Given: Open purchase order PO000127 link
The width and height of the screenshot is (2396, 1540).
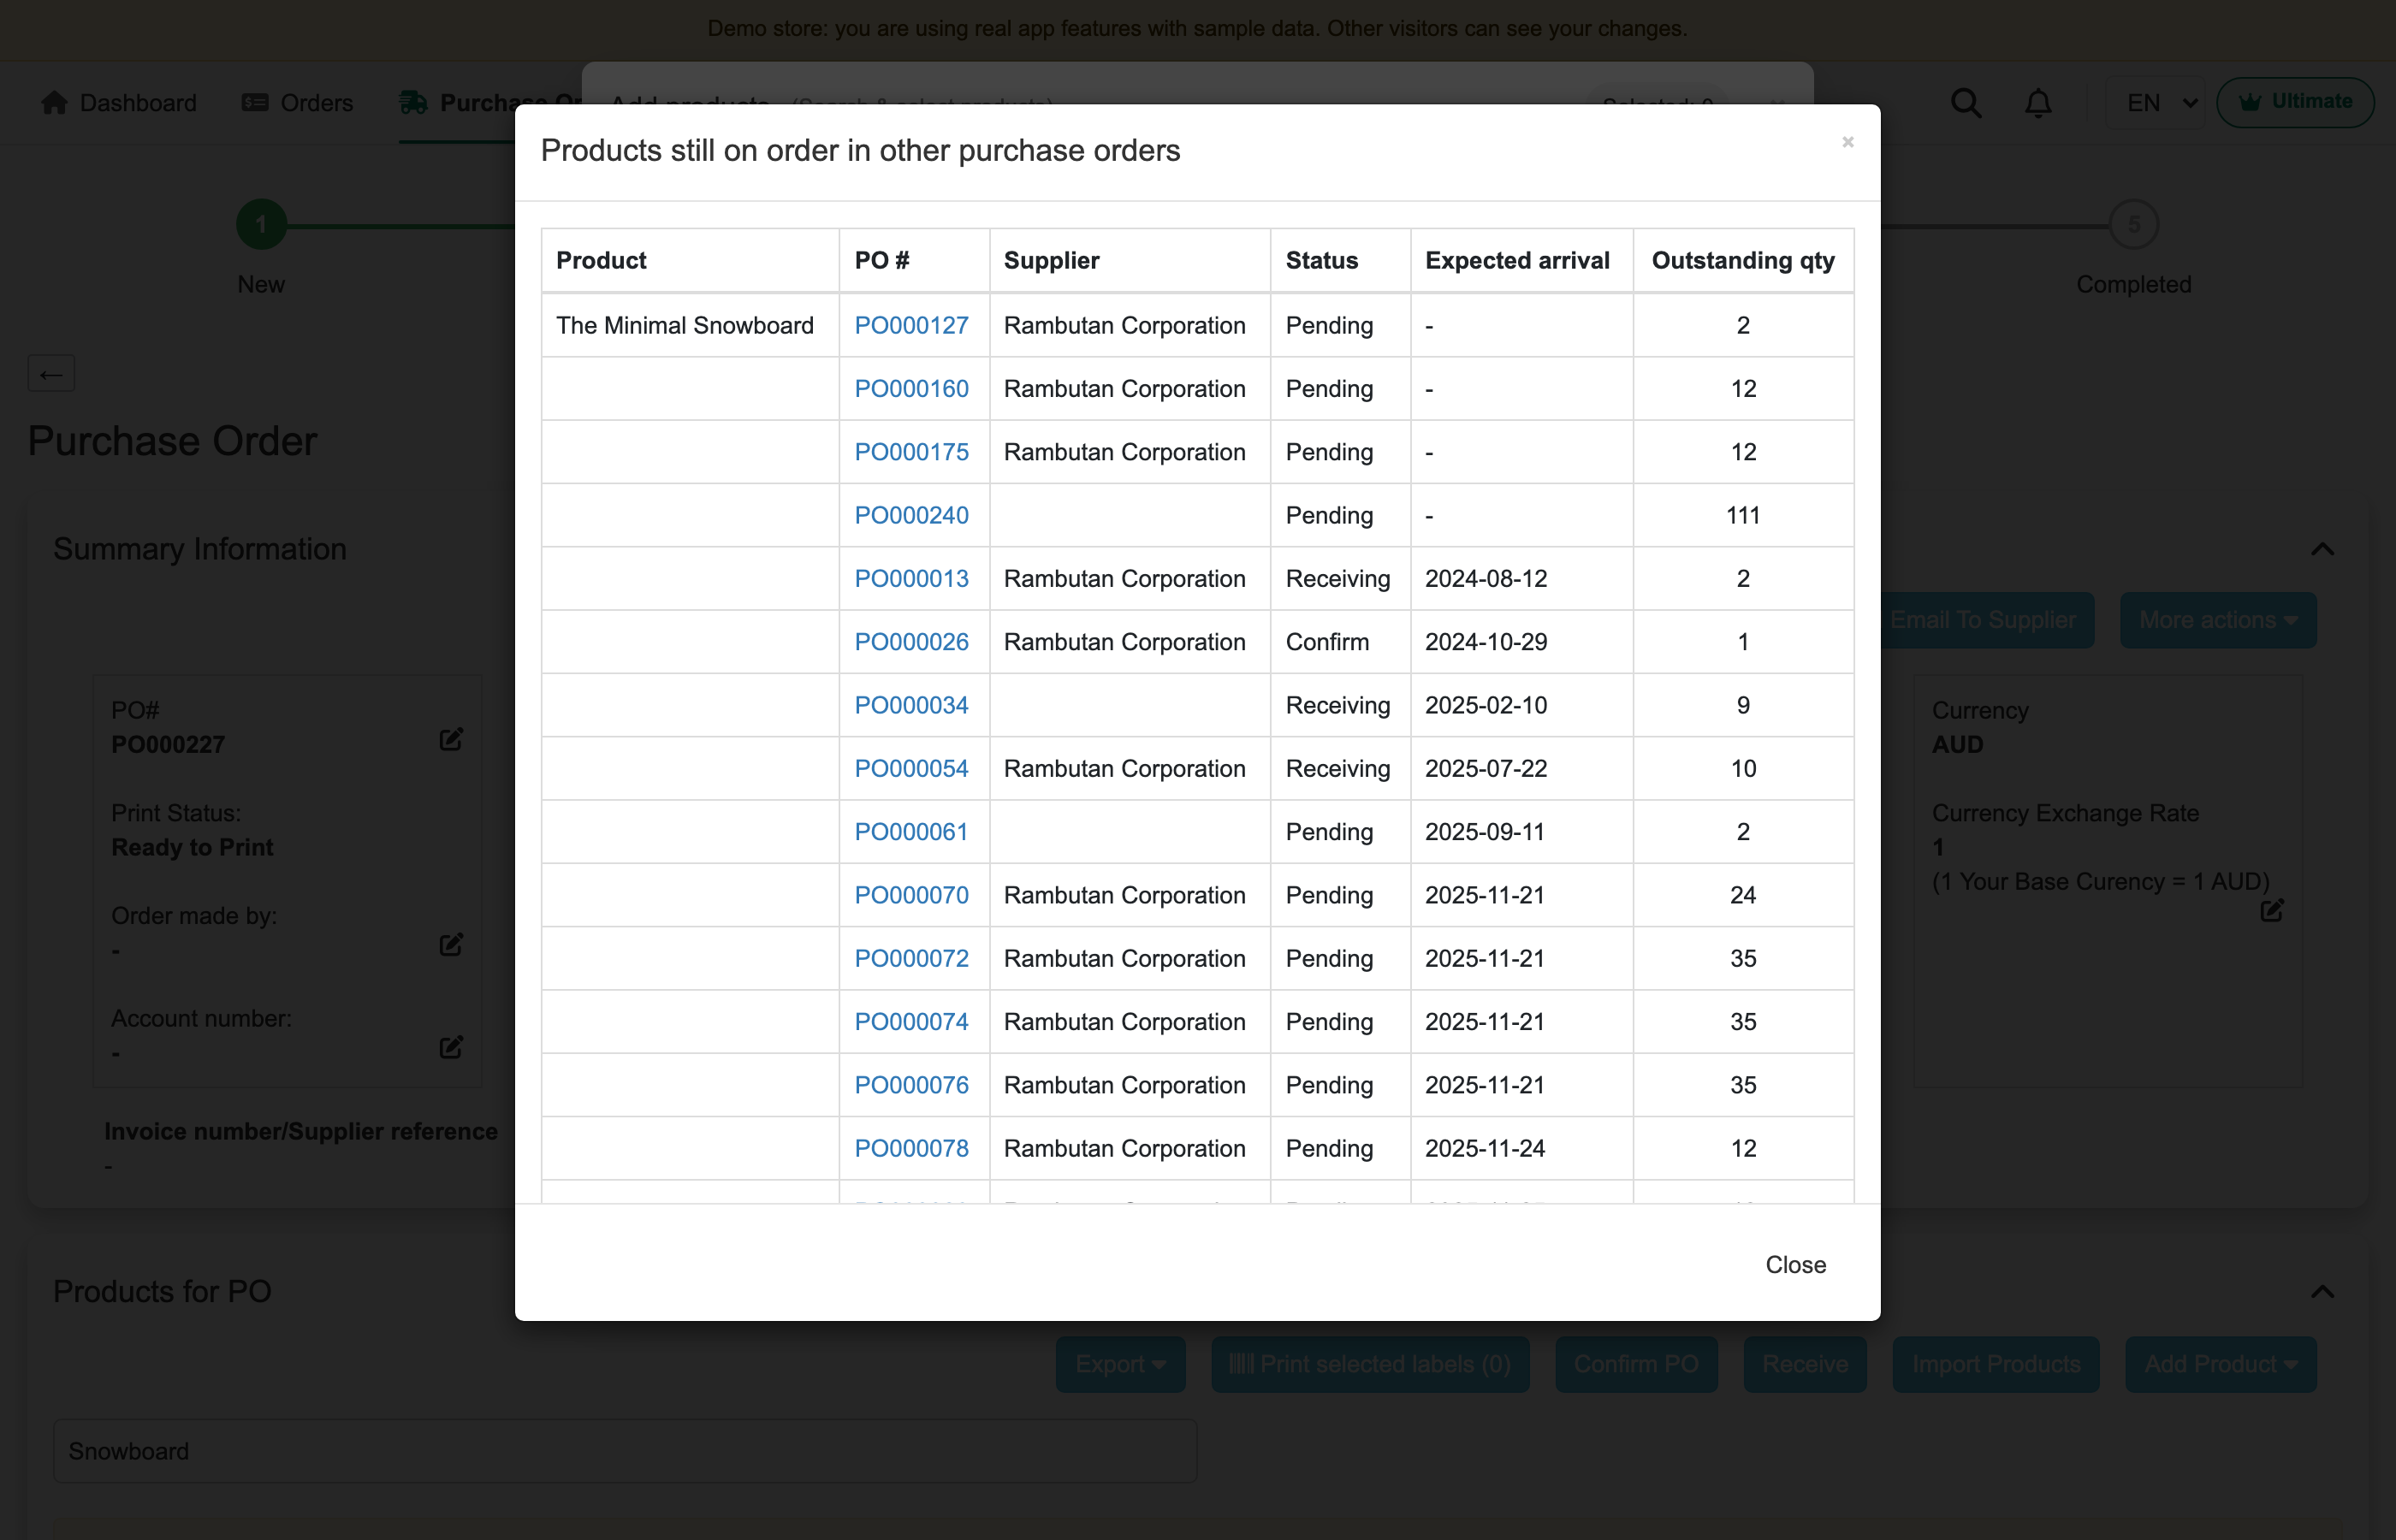Looking at the screenshot, I should coord(911,325).
